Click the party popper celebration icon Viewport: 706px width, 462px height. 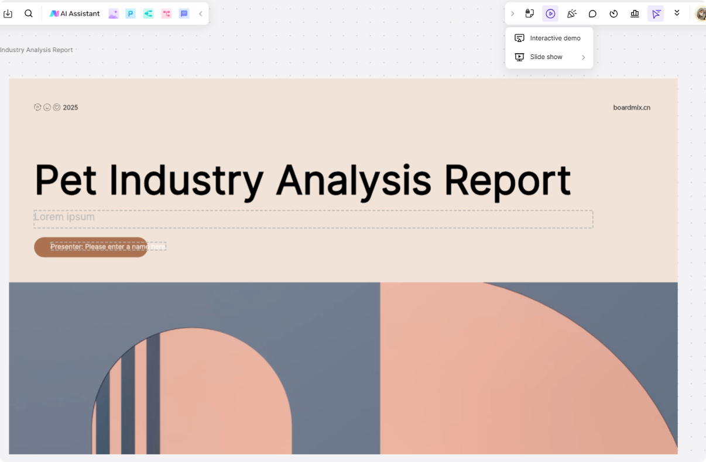click(x=571, y=13)
